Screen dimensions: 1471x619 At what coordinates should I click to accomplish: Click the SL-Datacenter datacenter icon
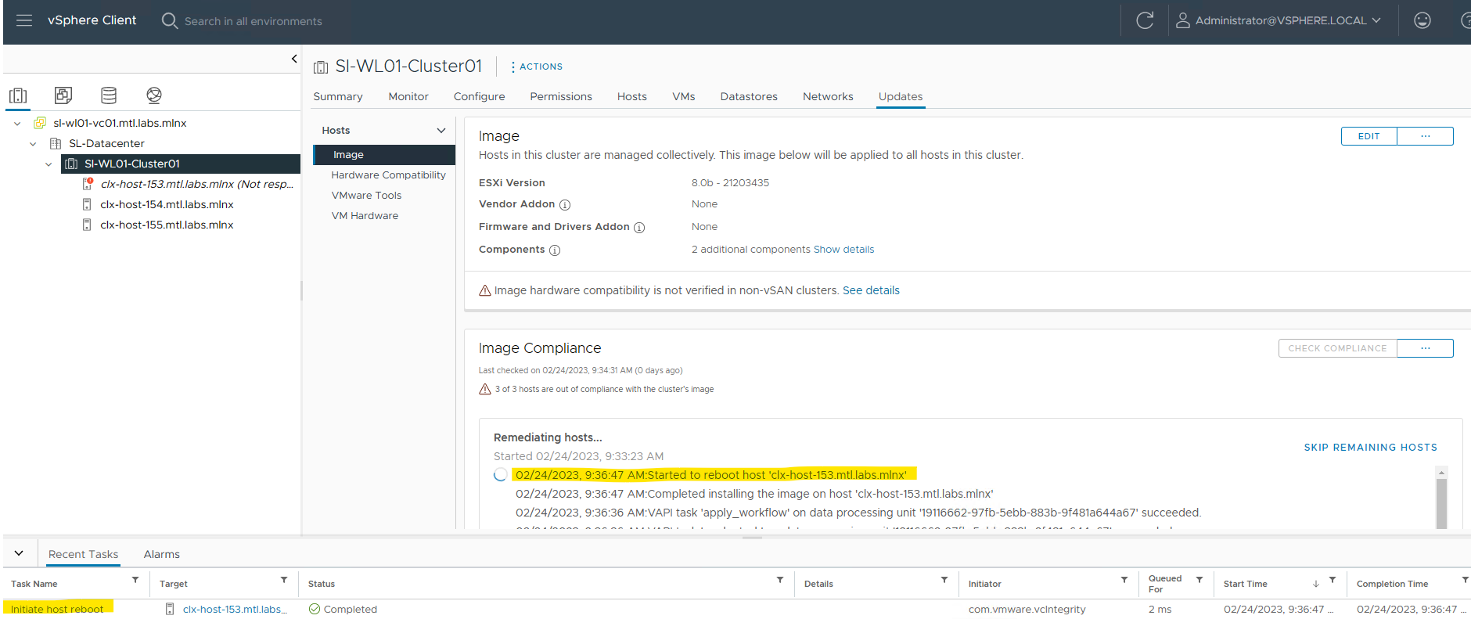pyautogui.click(x=56, y=143)
